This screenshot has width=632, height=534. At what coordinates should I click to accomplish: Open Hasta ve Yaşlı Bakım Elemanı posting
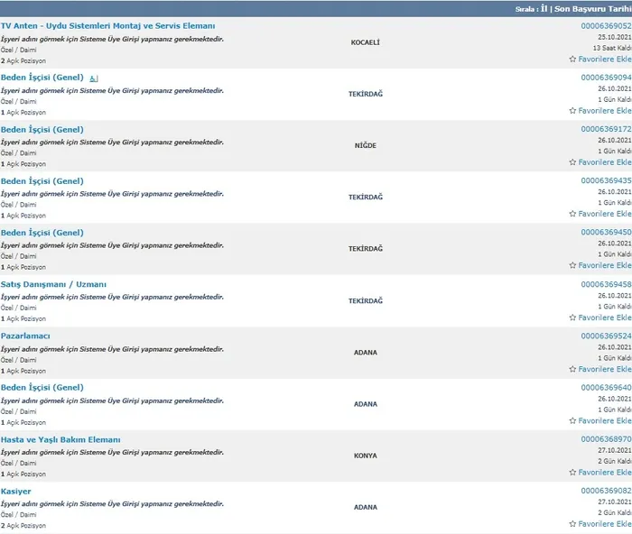[x=60, y=439]
